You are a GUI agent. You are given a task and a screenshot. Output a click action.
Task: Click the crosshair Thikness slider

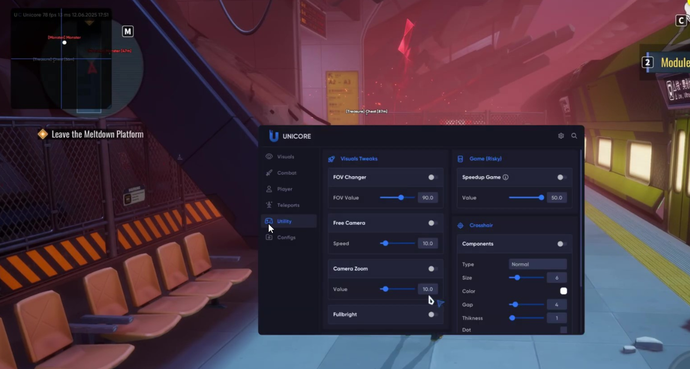[527, 318]
